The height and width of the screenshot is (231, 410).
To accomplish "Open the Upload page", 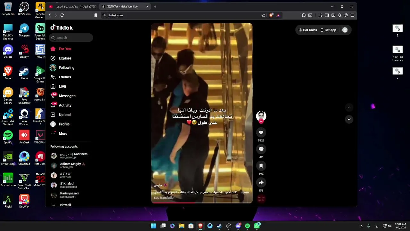I will pos(61,115).
